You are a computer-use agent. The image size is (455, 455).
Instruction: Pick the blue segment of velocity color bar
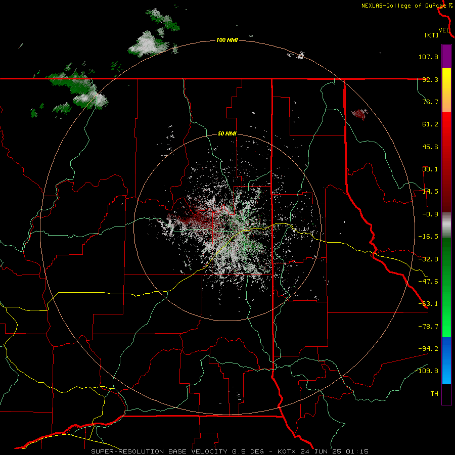pos(446,360)
